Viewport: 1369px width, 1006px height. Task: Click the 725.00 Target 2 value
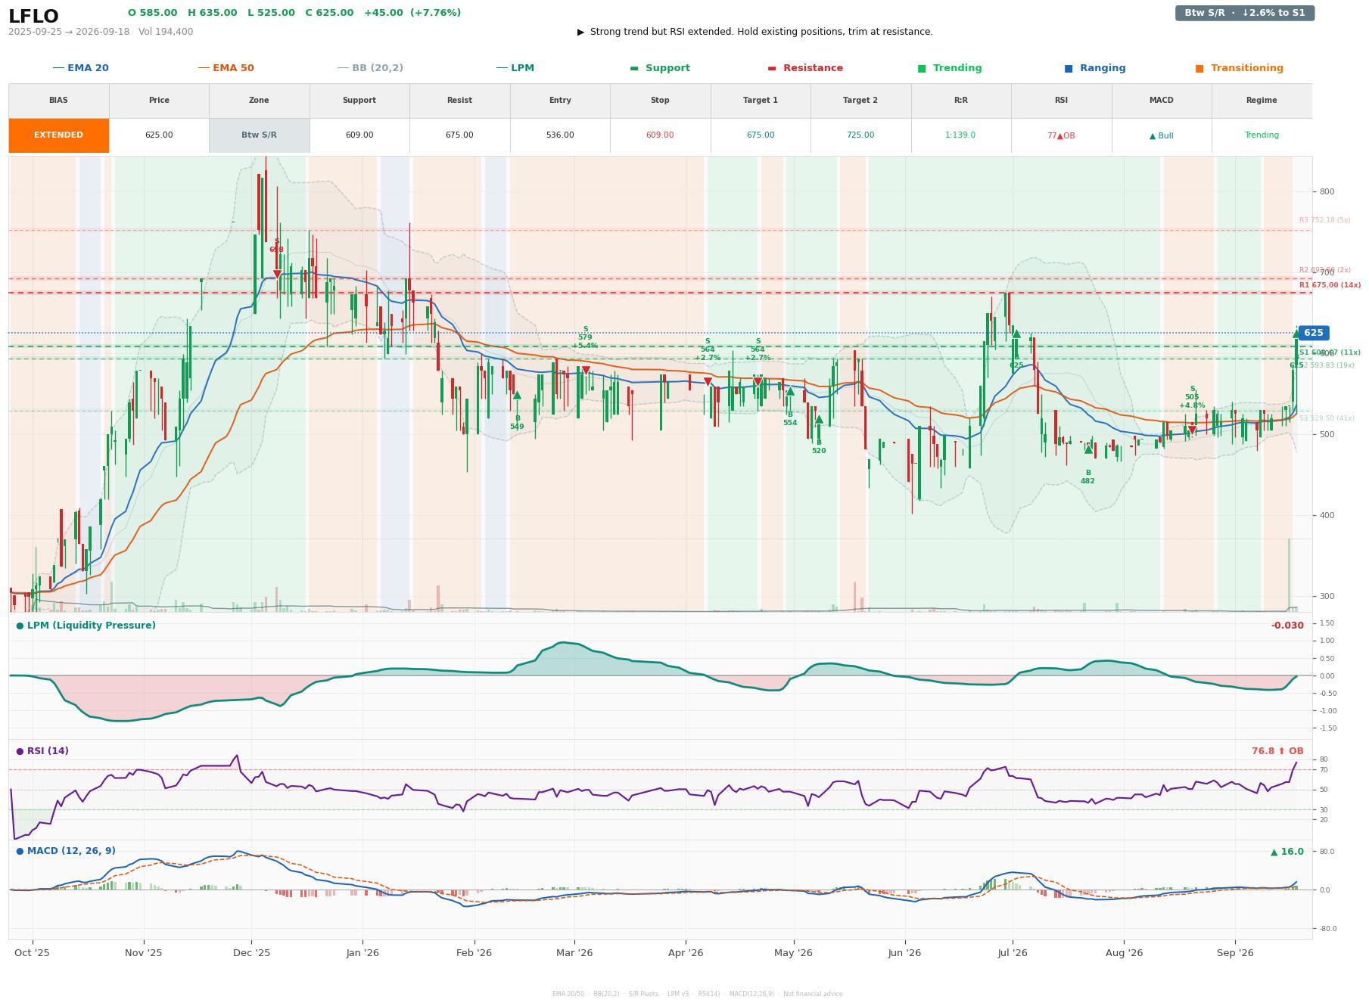(860, 135)
